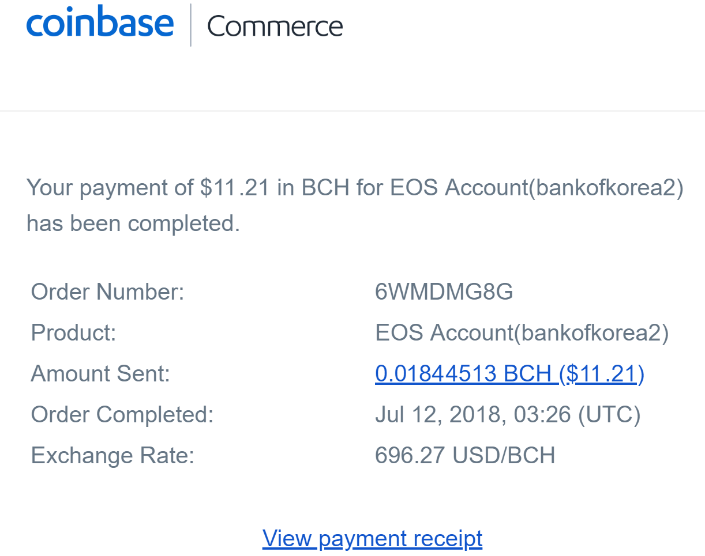Click the Amount Sent label
This screenshot has height=556, width=705.
(x=100, y=374)
